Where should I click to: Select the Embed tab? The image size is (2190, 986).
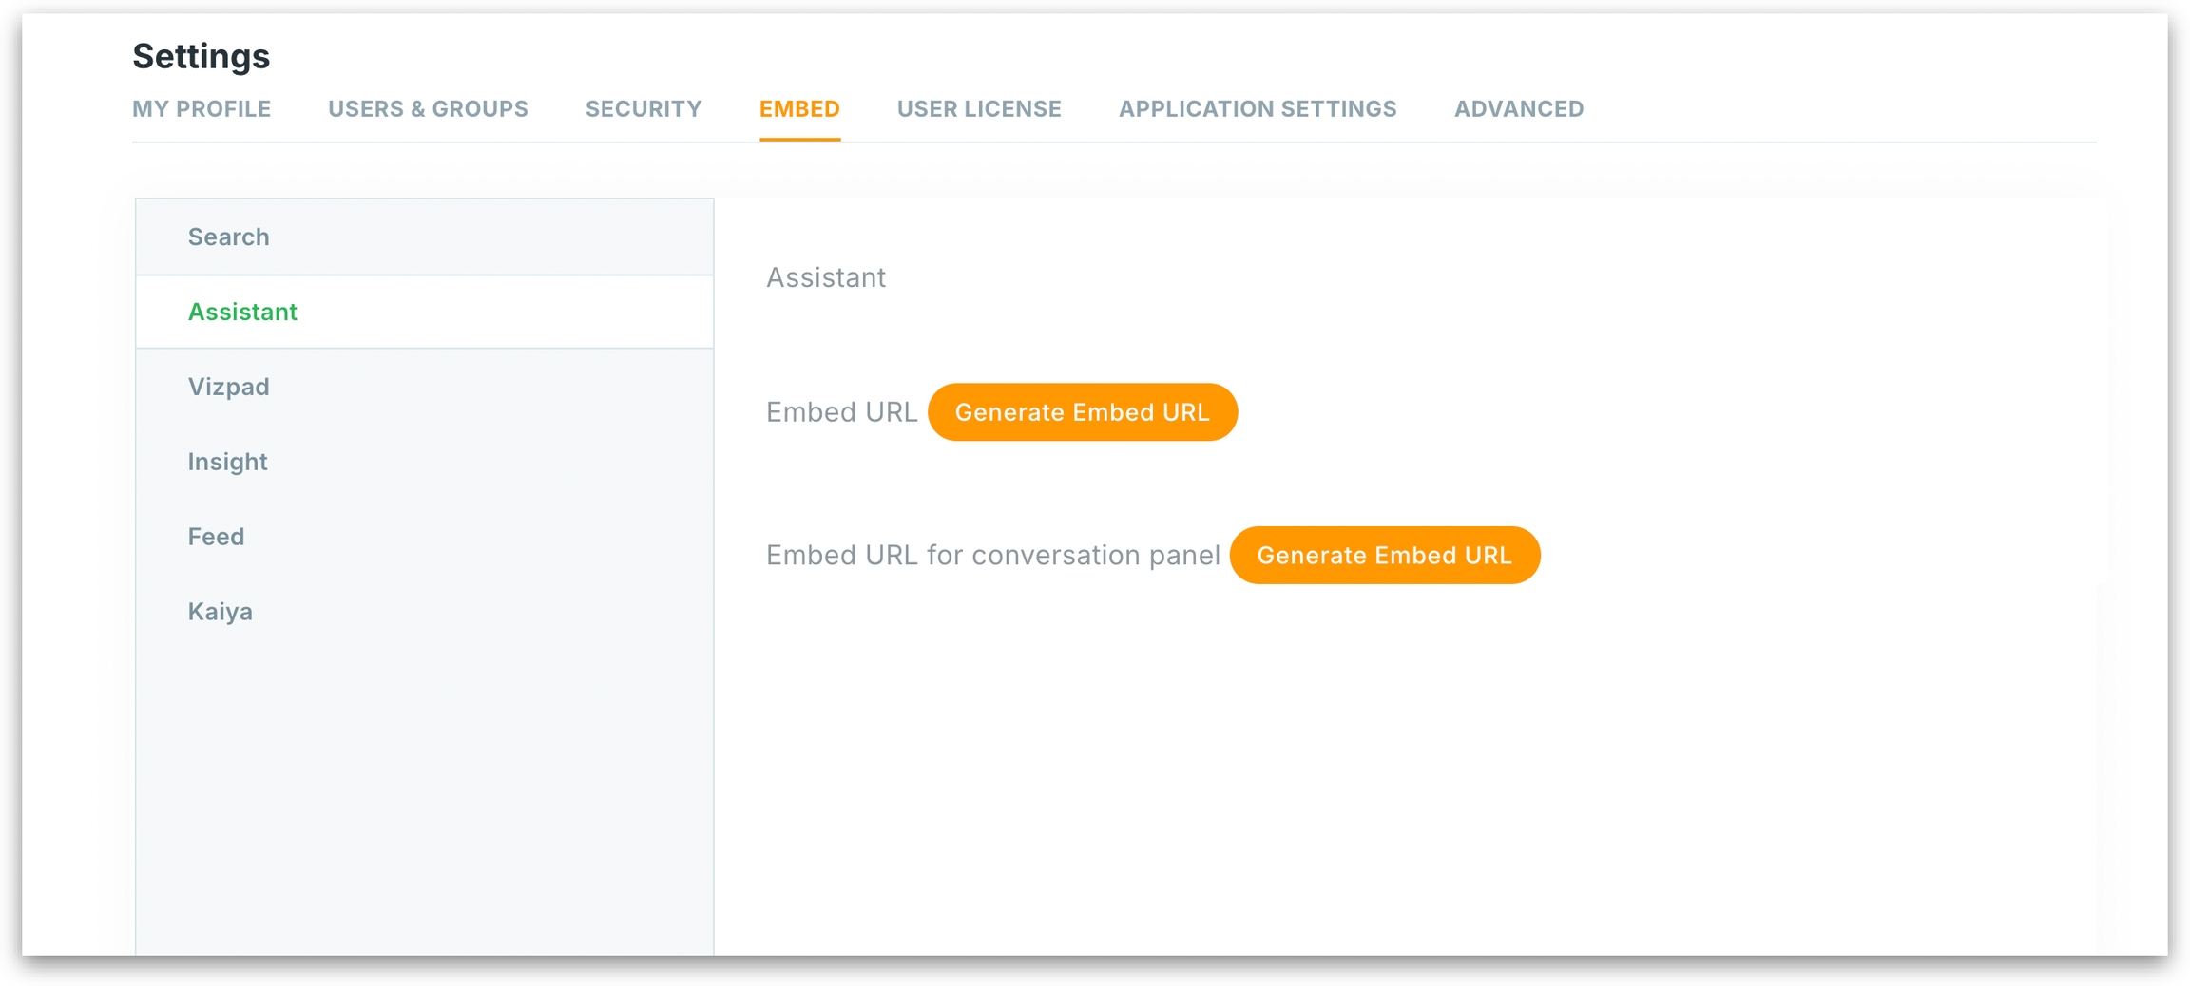click(799, 109)
